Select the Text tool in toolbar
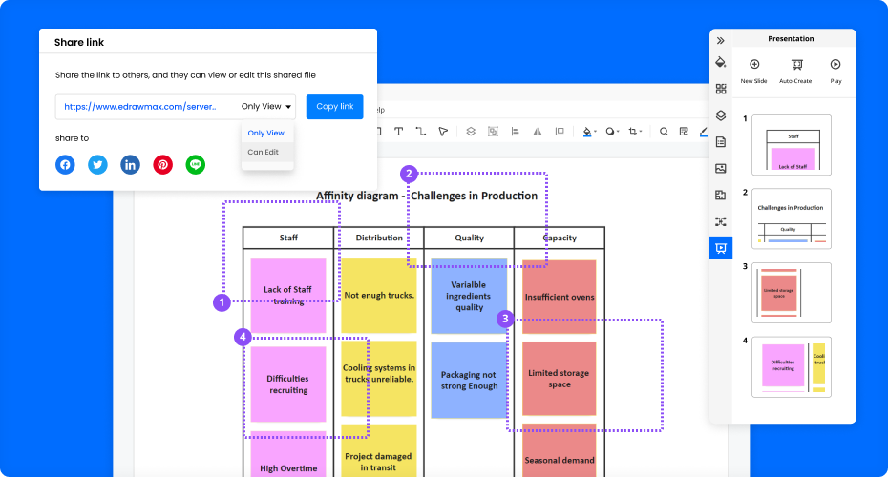888x477 pixels. click(x=398, y=132)
